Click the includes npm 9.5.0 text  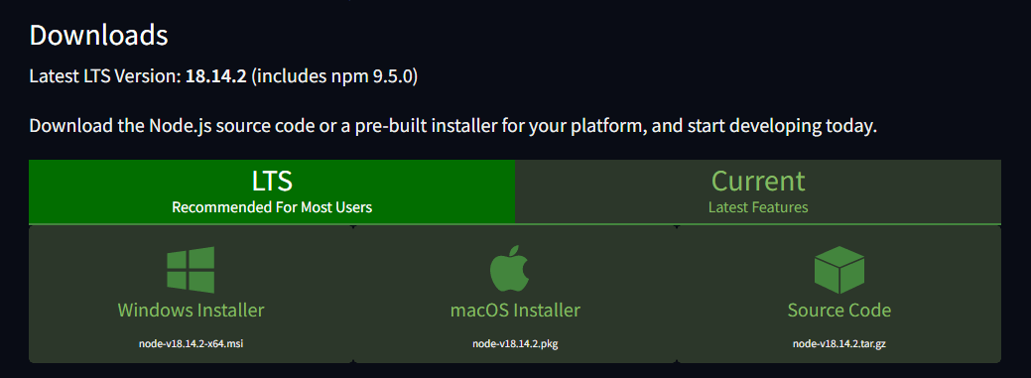(x=334, y=77)
